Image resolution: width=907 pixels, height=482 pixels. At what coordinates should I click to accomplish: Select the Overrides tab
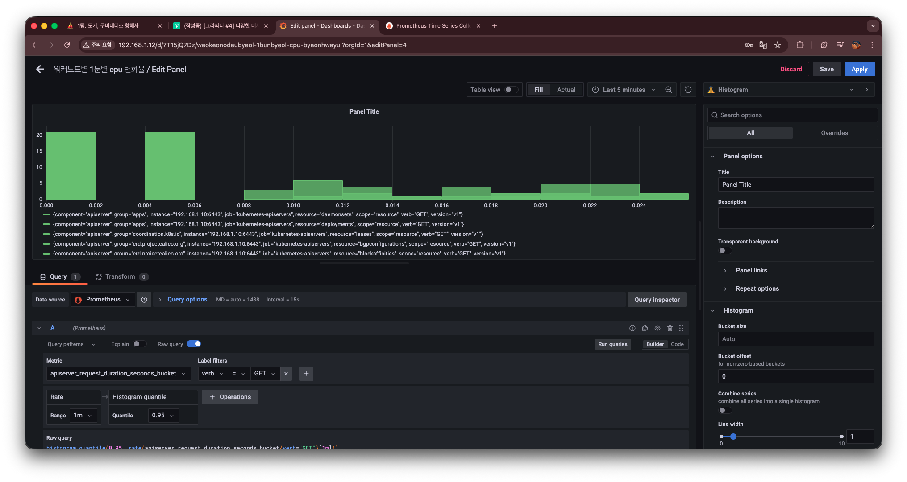(x=834, y=133)
